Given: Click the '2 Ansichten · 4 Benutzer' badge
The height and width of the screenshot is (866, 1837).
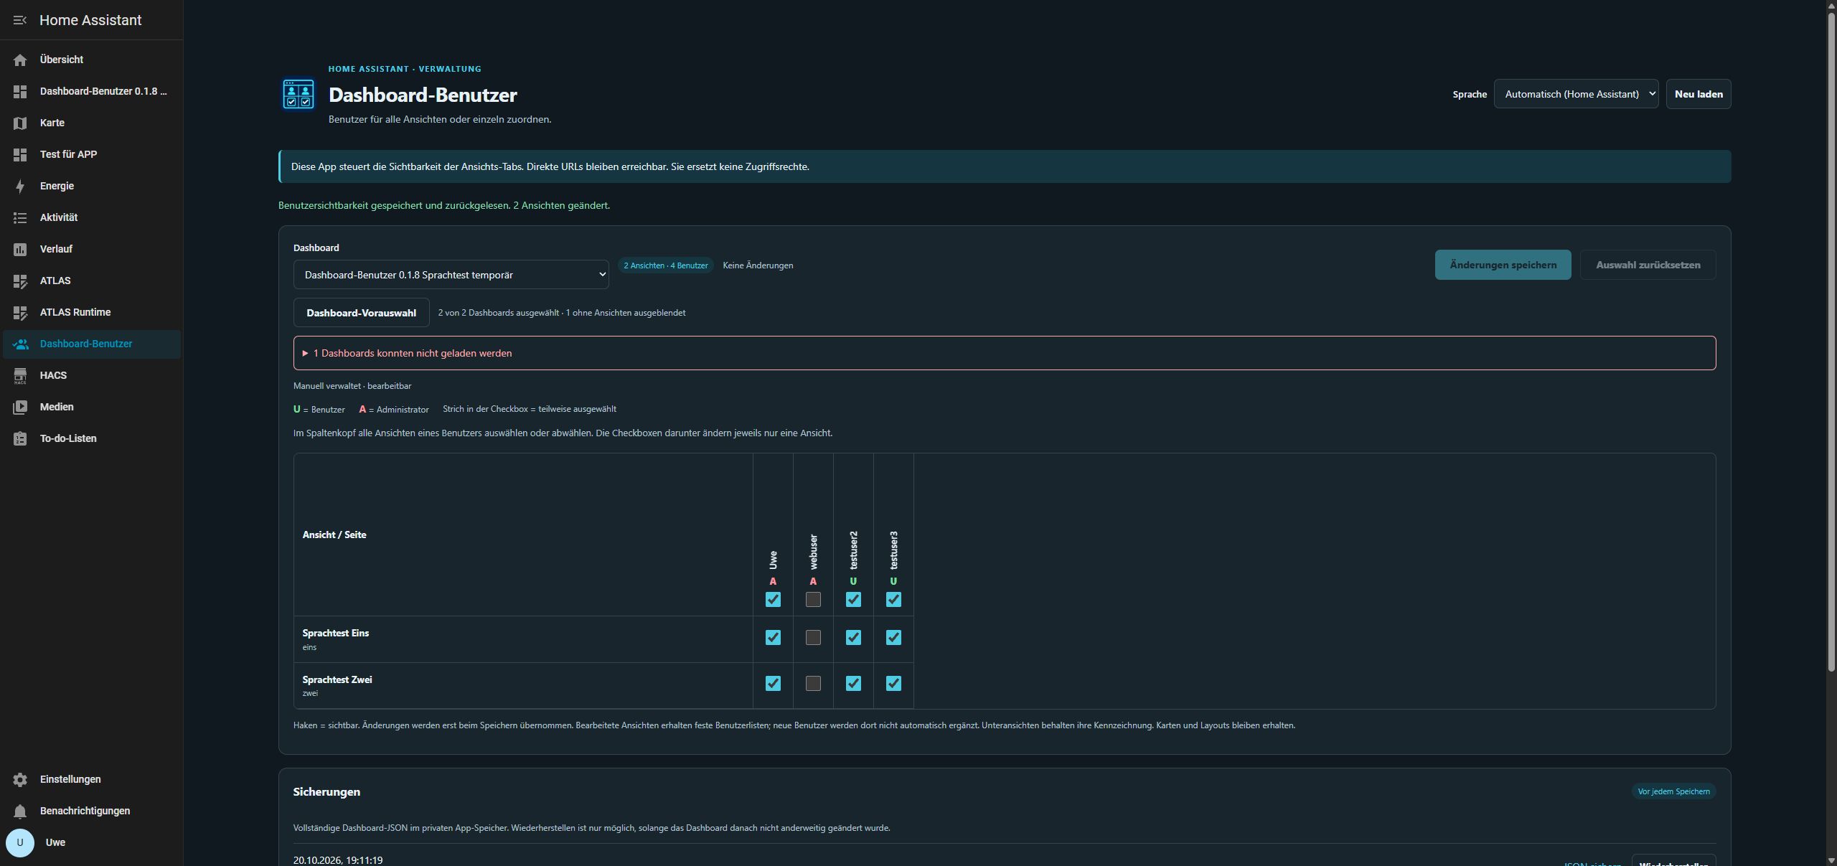Looking at the screenshot, I should (665, 265).
